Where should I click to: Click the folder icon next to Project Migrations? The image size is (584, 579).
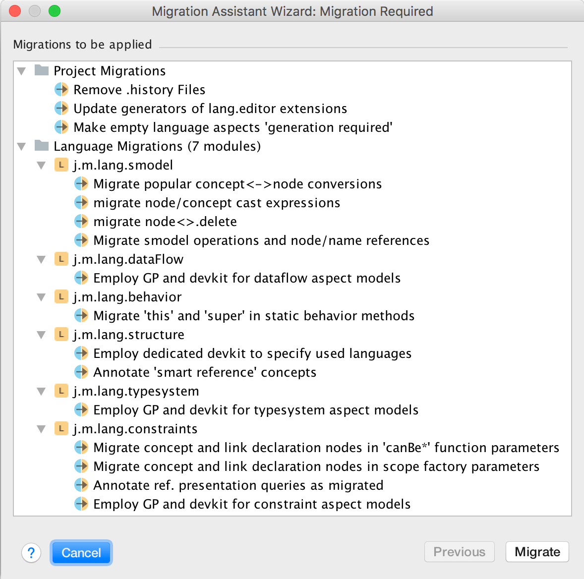tap(42, 70)
